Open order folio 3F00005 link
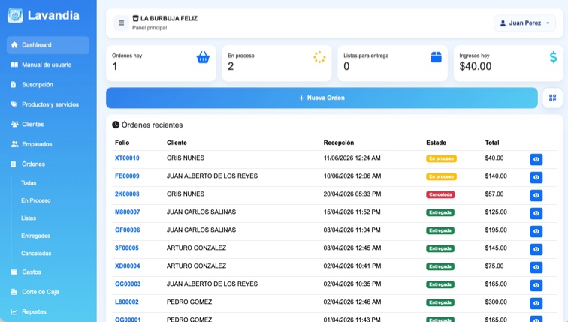Viewport: 568px width, 322px height. coord(127,248)
